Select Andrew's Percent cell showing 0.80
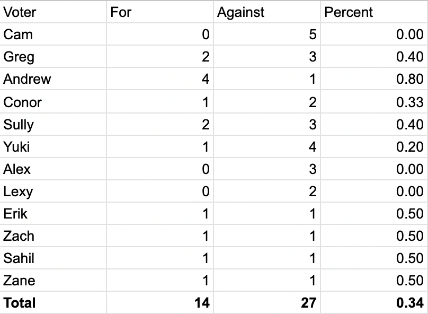 coord(373,79)
